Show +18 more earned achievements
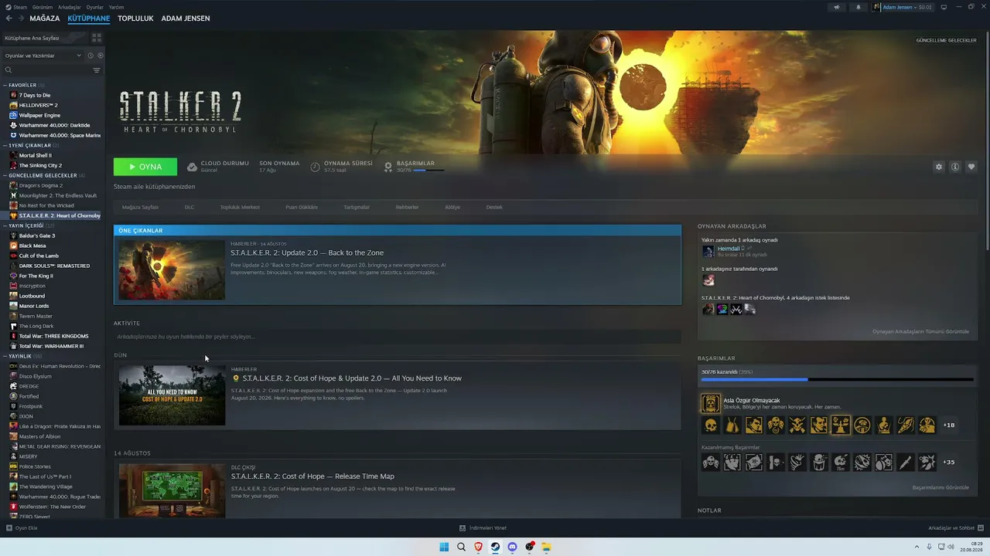 click(949, 425)
